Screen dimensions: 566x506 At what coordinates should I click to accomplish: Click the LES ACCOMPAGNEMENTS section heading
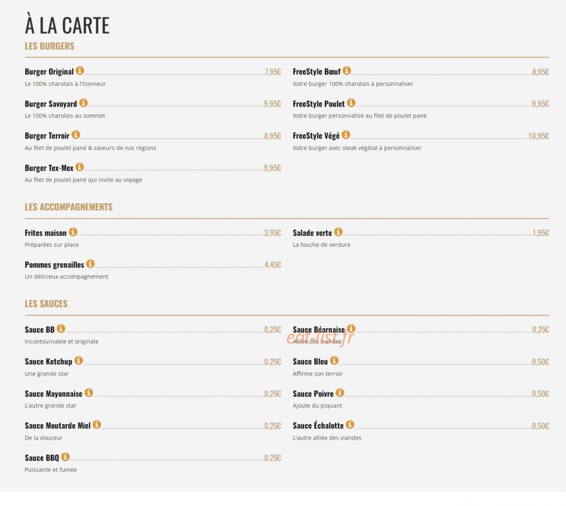69,207
